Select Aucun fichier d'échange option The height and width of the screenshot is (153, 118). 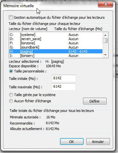pyautogui.click(x=11, y=101)
